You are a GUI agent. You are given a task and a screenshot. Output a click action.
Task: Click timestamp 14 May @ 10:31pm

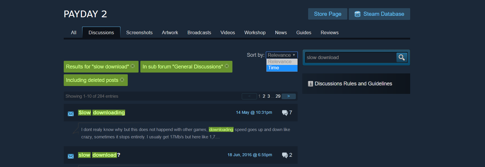[x=254, y=112]
